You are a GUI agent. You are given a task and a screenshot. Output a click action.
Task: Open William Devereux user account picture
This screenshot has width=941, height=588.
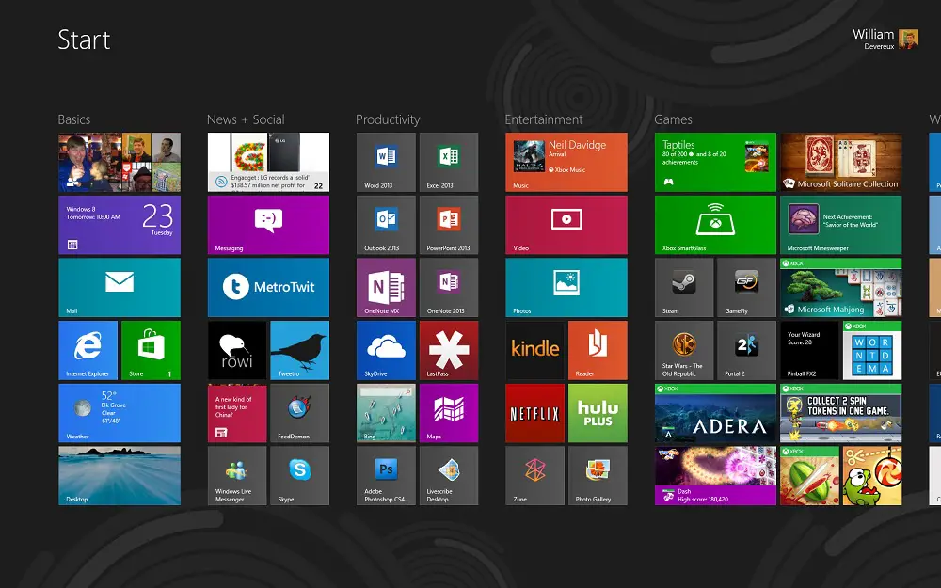tap(909, 39)
